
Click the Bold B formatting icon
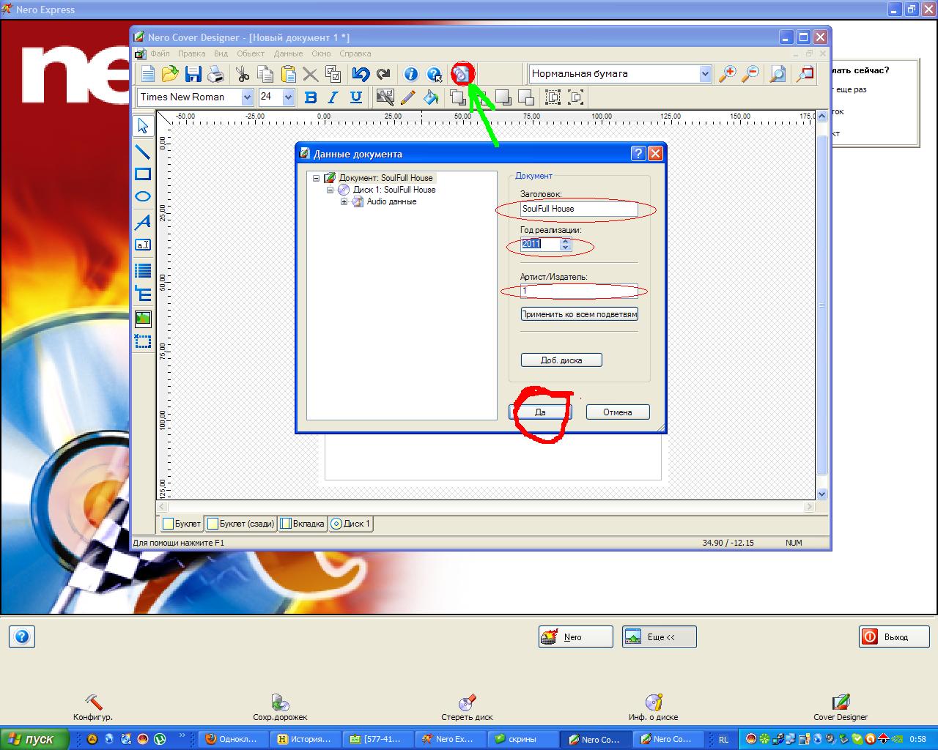point(311,97)
